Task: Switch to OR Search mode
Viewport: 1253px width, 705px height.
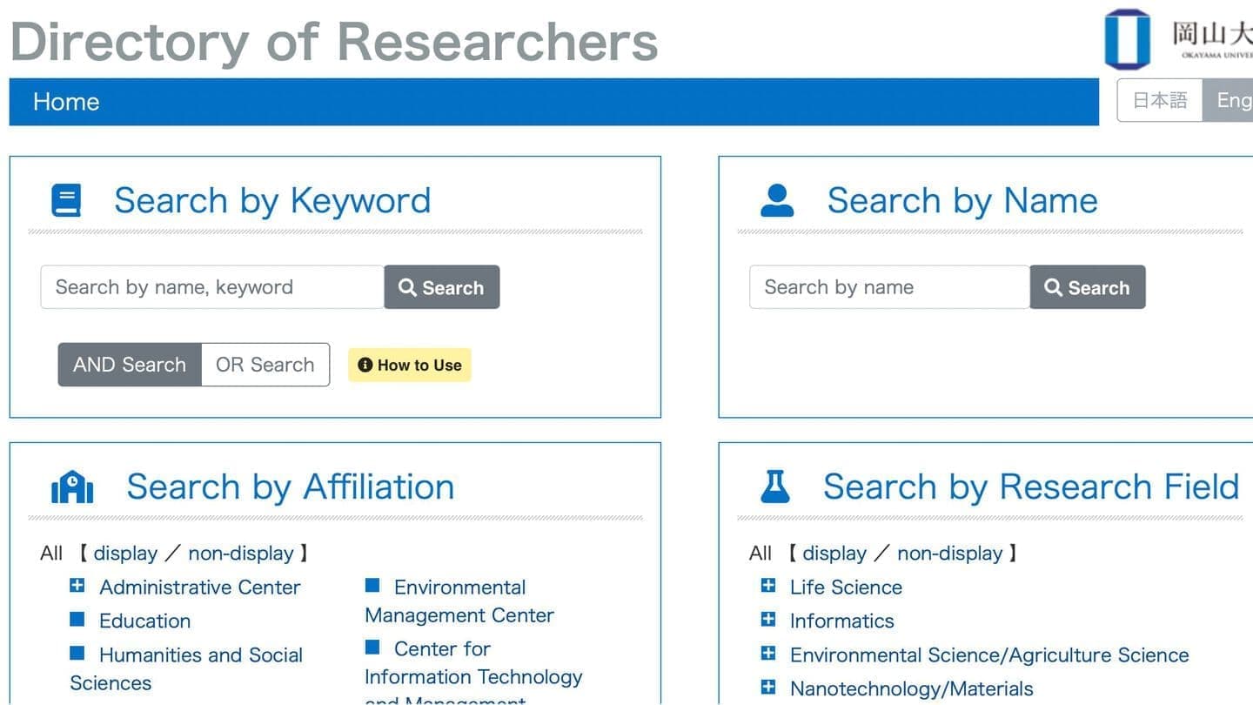Action: [x=265, y=365]
